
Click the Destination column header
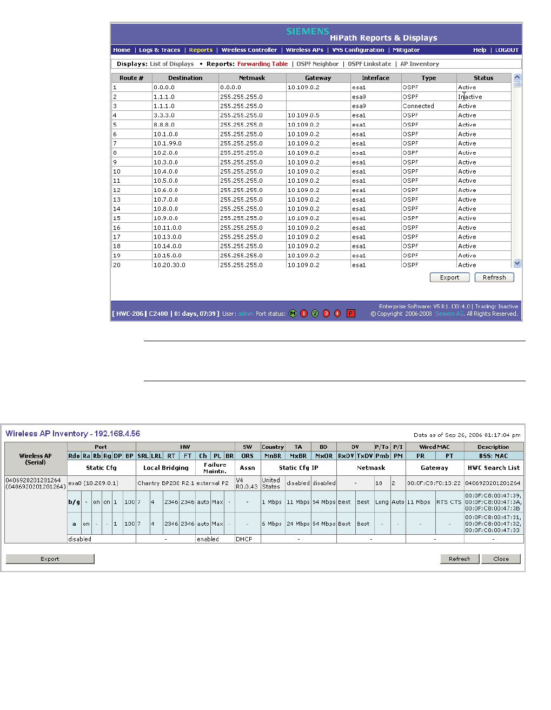click(x=185, y=78)
